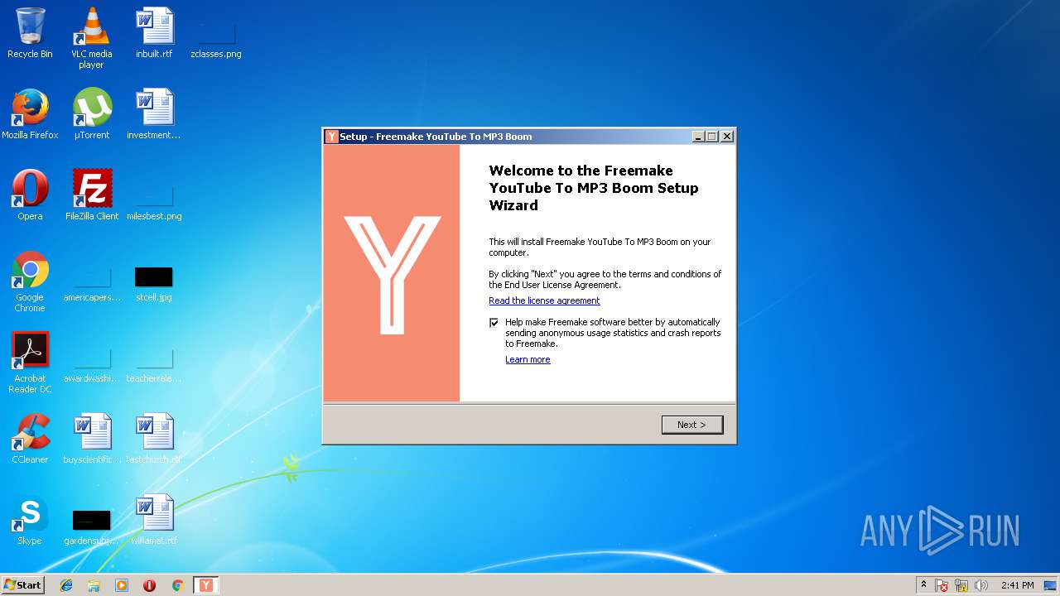Click the setup window title bar icon
This screenshot has height=596, width=1060.
click(332, 137)
